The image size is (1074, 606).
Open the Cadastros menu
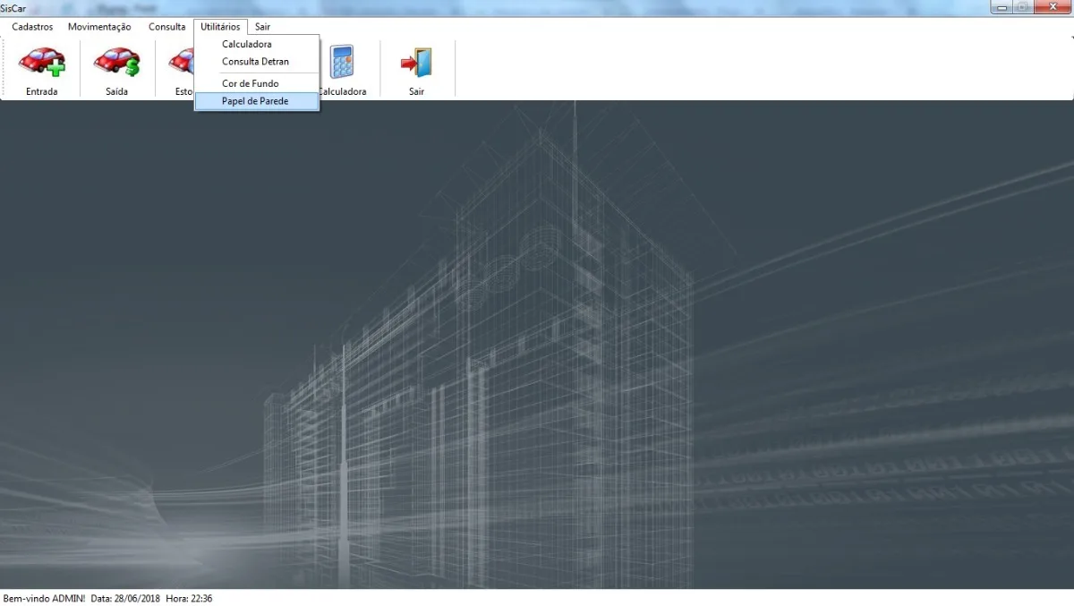pos(32,27)
